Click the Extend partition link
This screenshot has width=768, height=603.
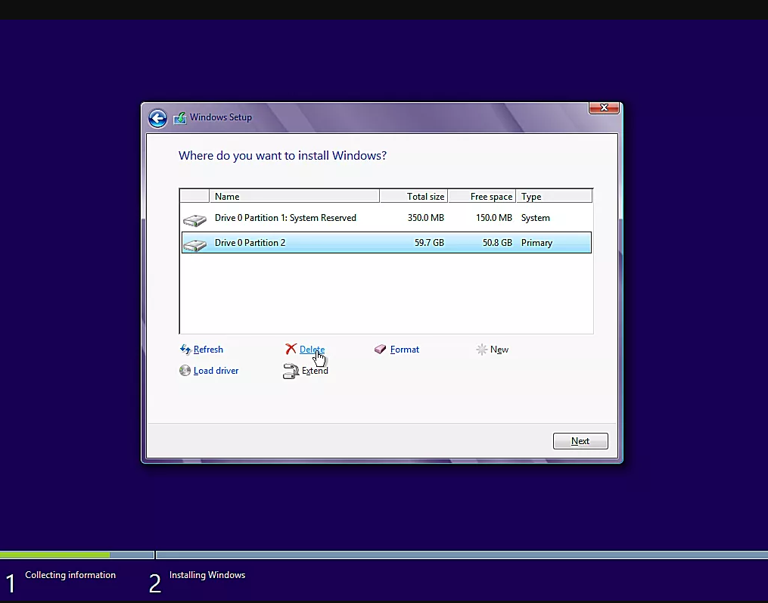coord(315,370)
